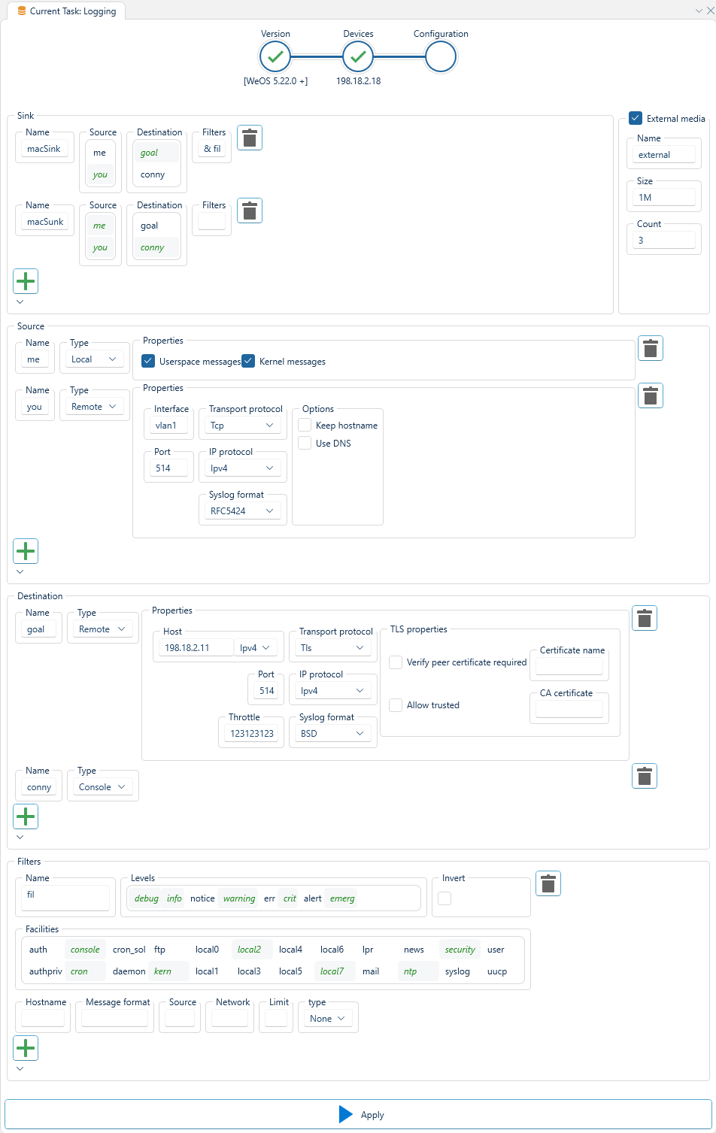This screenshot has height=1133, width=716.
Task: Delete the remote source named "you"
Action: tap(650, 395)
